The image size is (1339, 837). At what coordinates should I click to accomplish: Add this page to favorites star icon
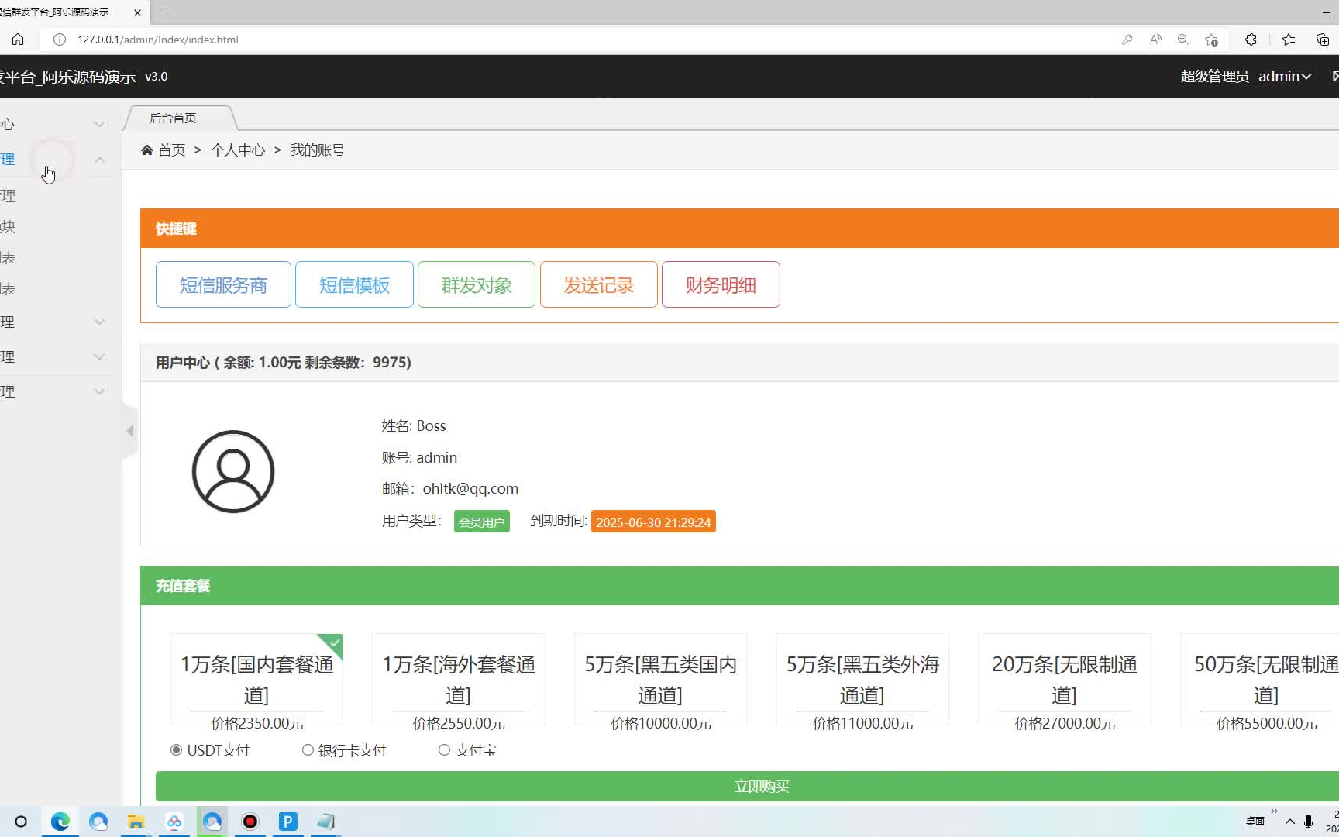pos(1212,40)
